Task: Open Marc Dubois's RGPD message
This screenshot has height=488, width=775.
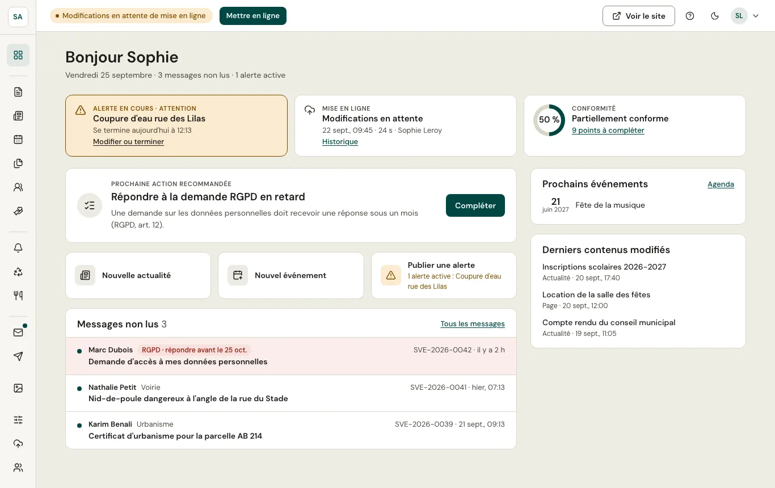Action: 291,356
